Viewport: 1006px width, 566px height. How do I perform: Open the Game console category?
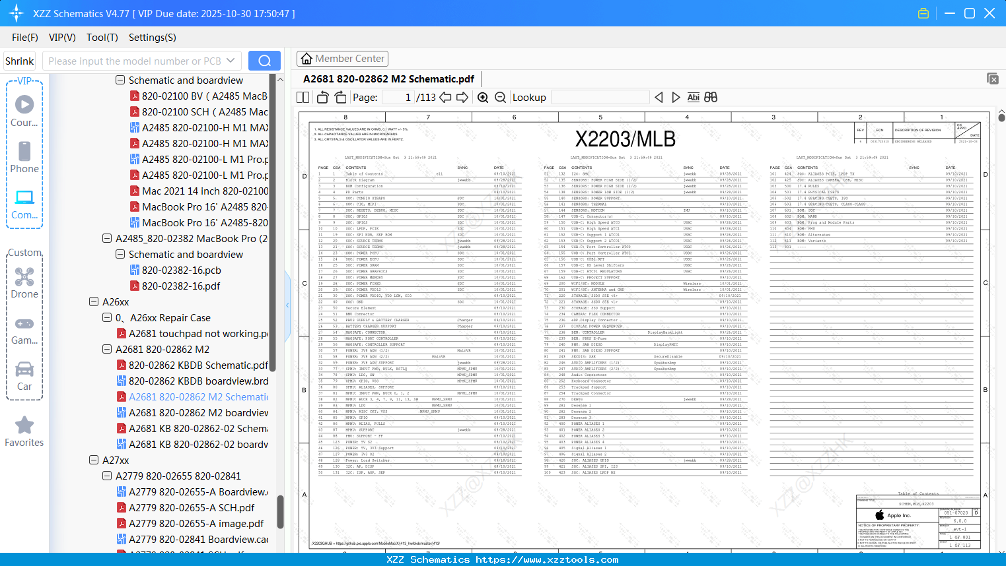pos(24,330)
